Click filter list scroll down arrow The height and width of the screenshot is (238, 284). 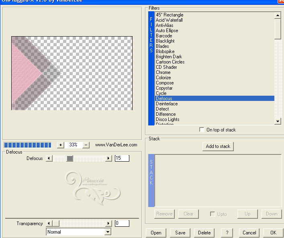(278, 121)
